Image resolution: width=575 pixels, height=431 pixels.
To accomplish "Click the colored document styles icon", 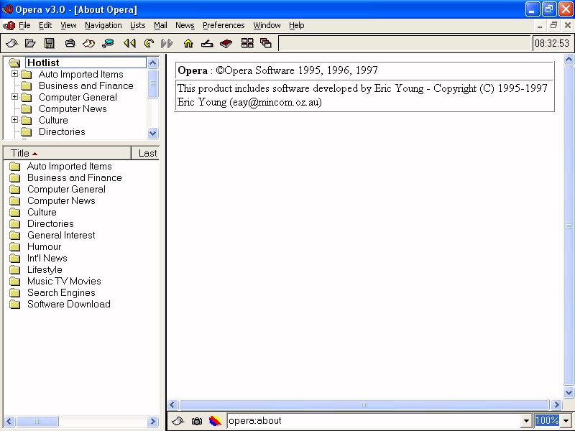I will pos(215,421).
